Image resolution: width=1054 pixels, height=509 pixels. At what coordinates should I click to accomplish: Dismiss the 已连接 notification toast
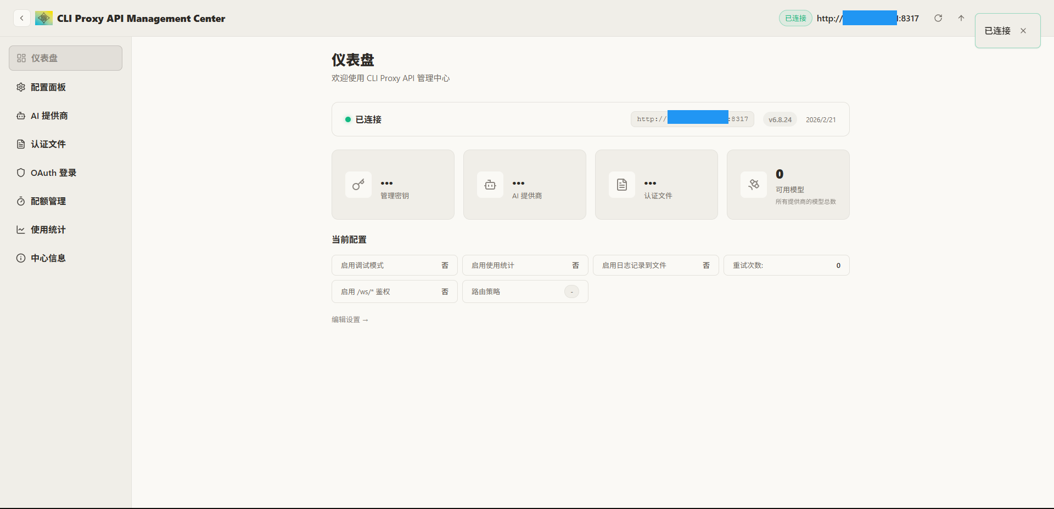click(1023, 31)
